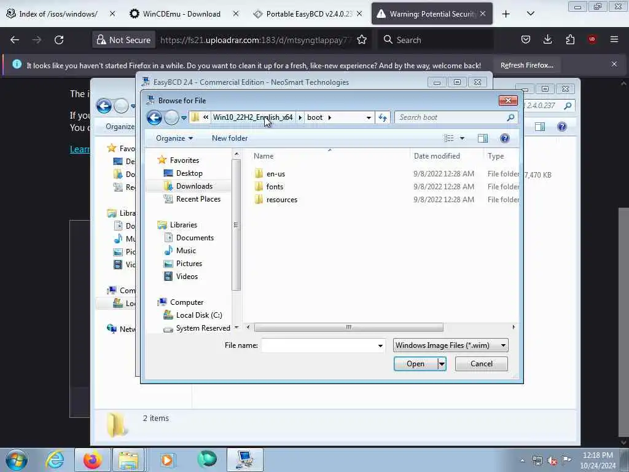Expand the File name combo box
The width and height of the screenshot is (629, 472).
[x=380, y=345]
